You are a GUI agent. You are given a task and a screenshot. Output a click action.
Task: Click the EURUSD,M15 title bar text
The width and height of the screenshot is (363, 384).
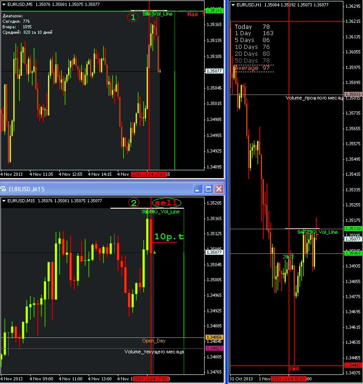click(26, 189)
